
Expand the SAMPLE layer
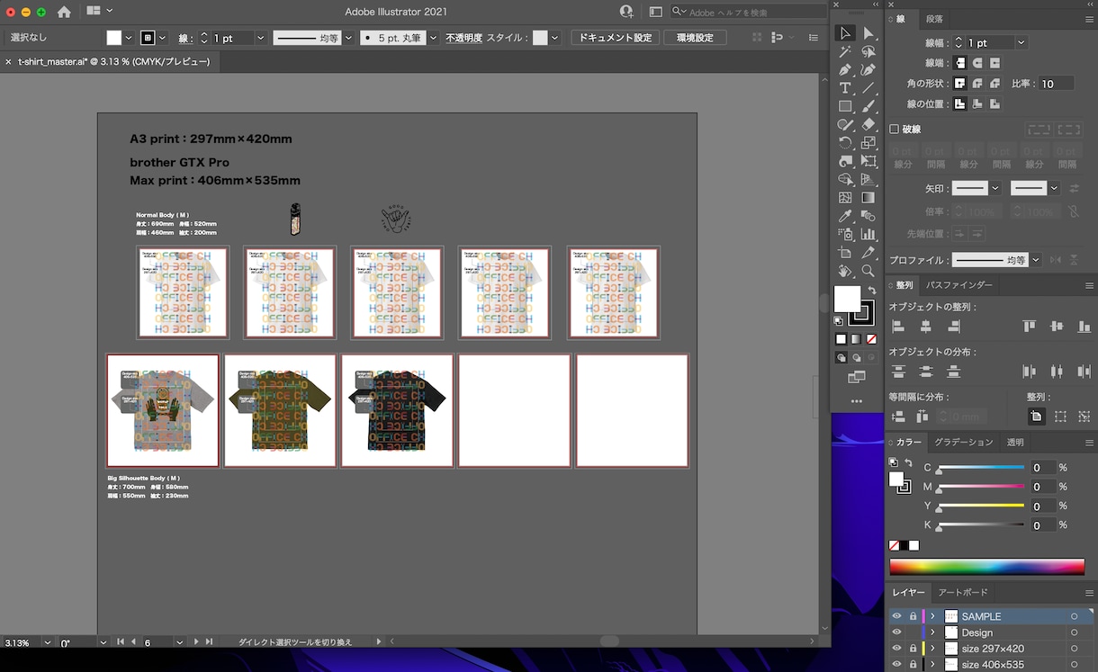pos(932,616)
